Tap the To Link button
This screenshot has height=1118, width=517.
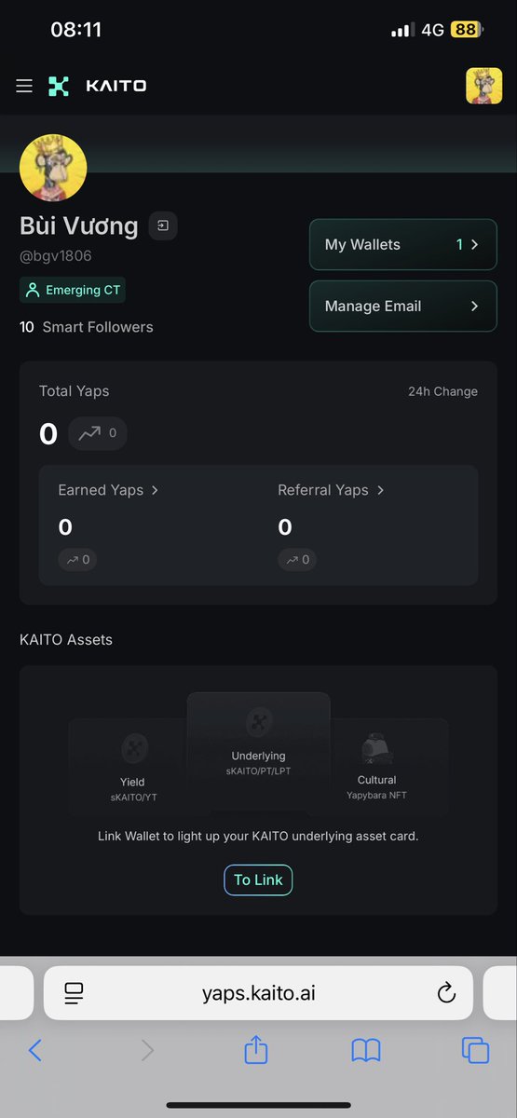258,879
